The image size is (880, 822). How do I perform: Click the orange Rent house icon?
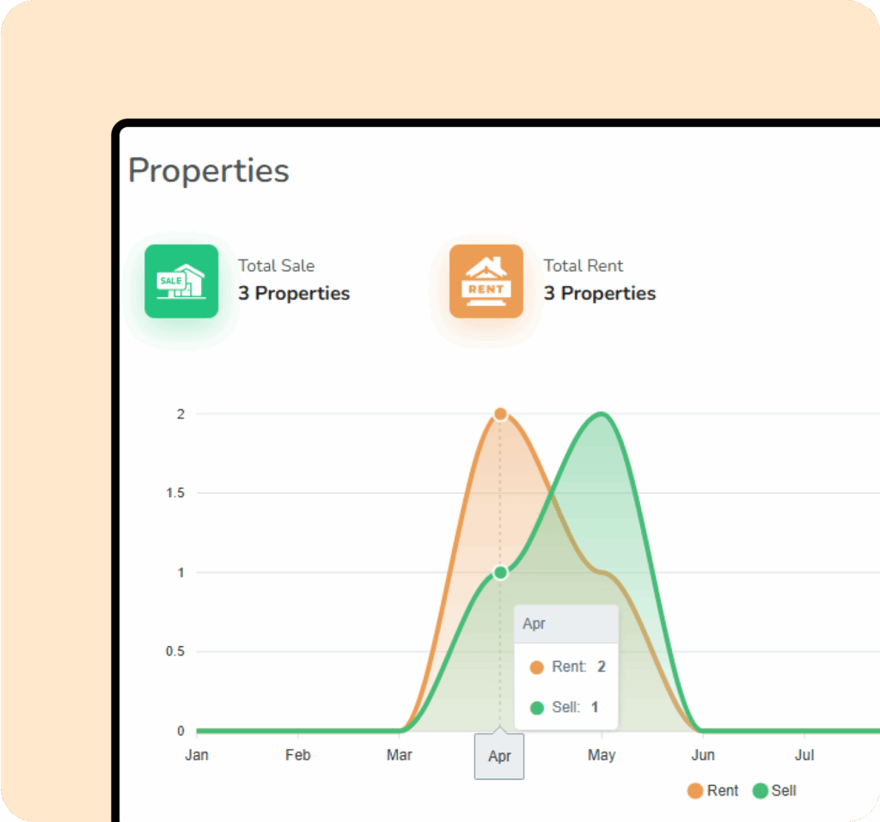point(486,281)
